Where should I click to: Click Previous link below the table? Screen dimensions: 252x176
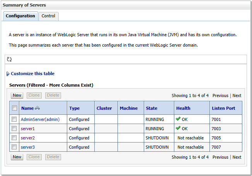point(220,157)
